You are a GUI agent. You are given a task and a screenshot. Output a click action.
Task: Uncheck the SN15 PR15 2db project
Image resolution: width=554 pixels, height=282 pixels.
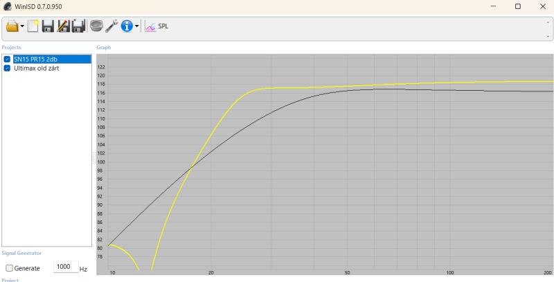(x=7, y=60)
